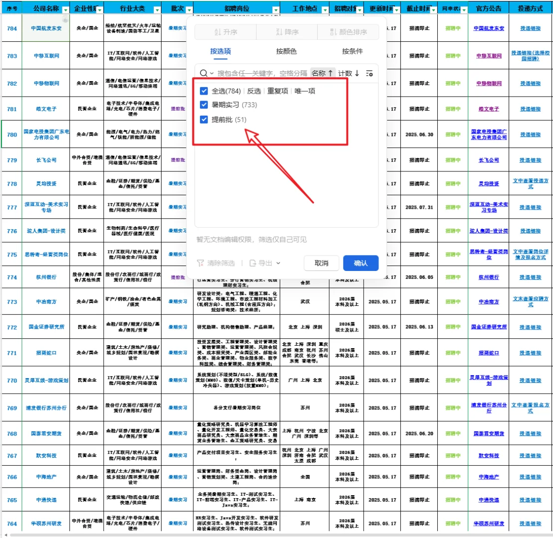Image resolution: width=553 pixels, height=538 pixels.
Task: Click the 确认 confirm button
Action: click(361, 263)
